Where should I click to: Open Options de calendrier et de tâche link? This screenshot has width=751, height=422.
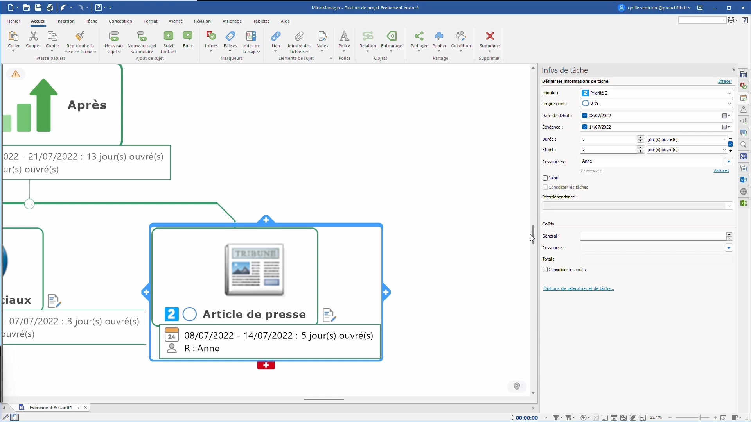(x=578, y=288)
